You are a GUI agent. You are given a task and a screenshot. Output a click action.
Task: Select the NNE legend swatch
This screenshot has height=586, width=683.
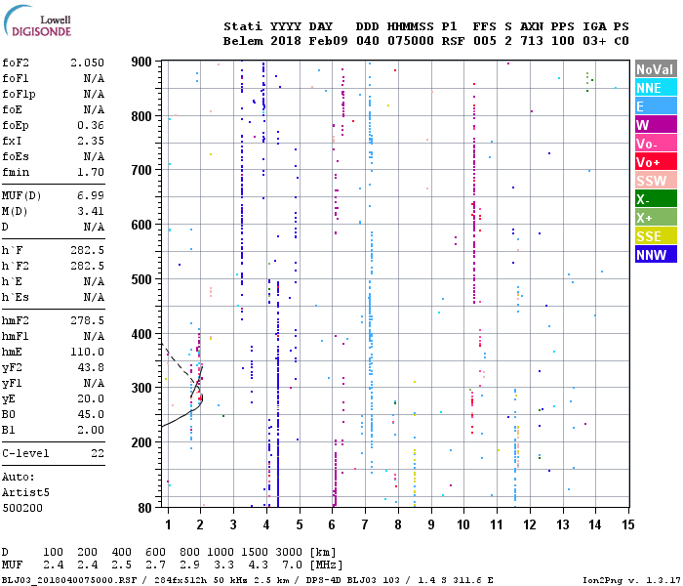(656, 88)
